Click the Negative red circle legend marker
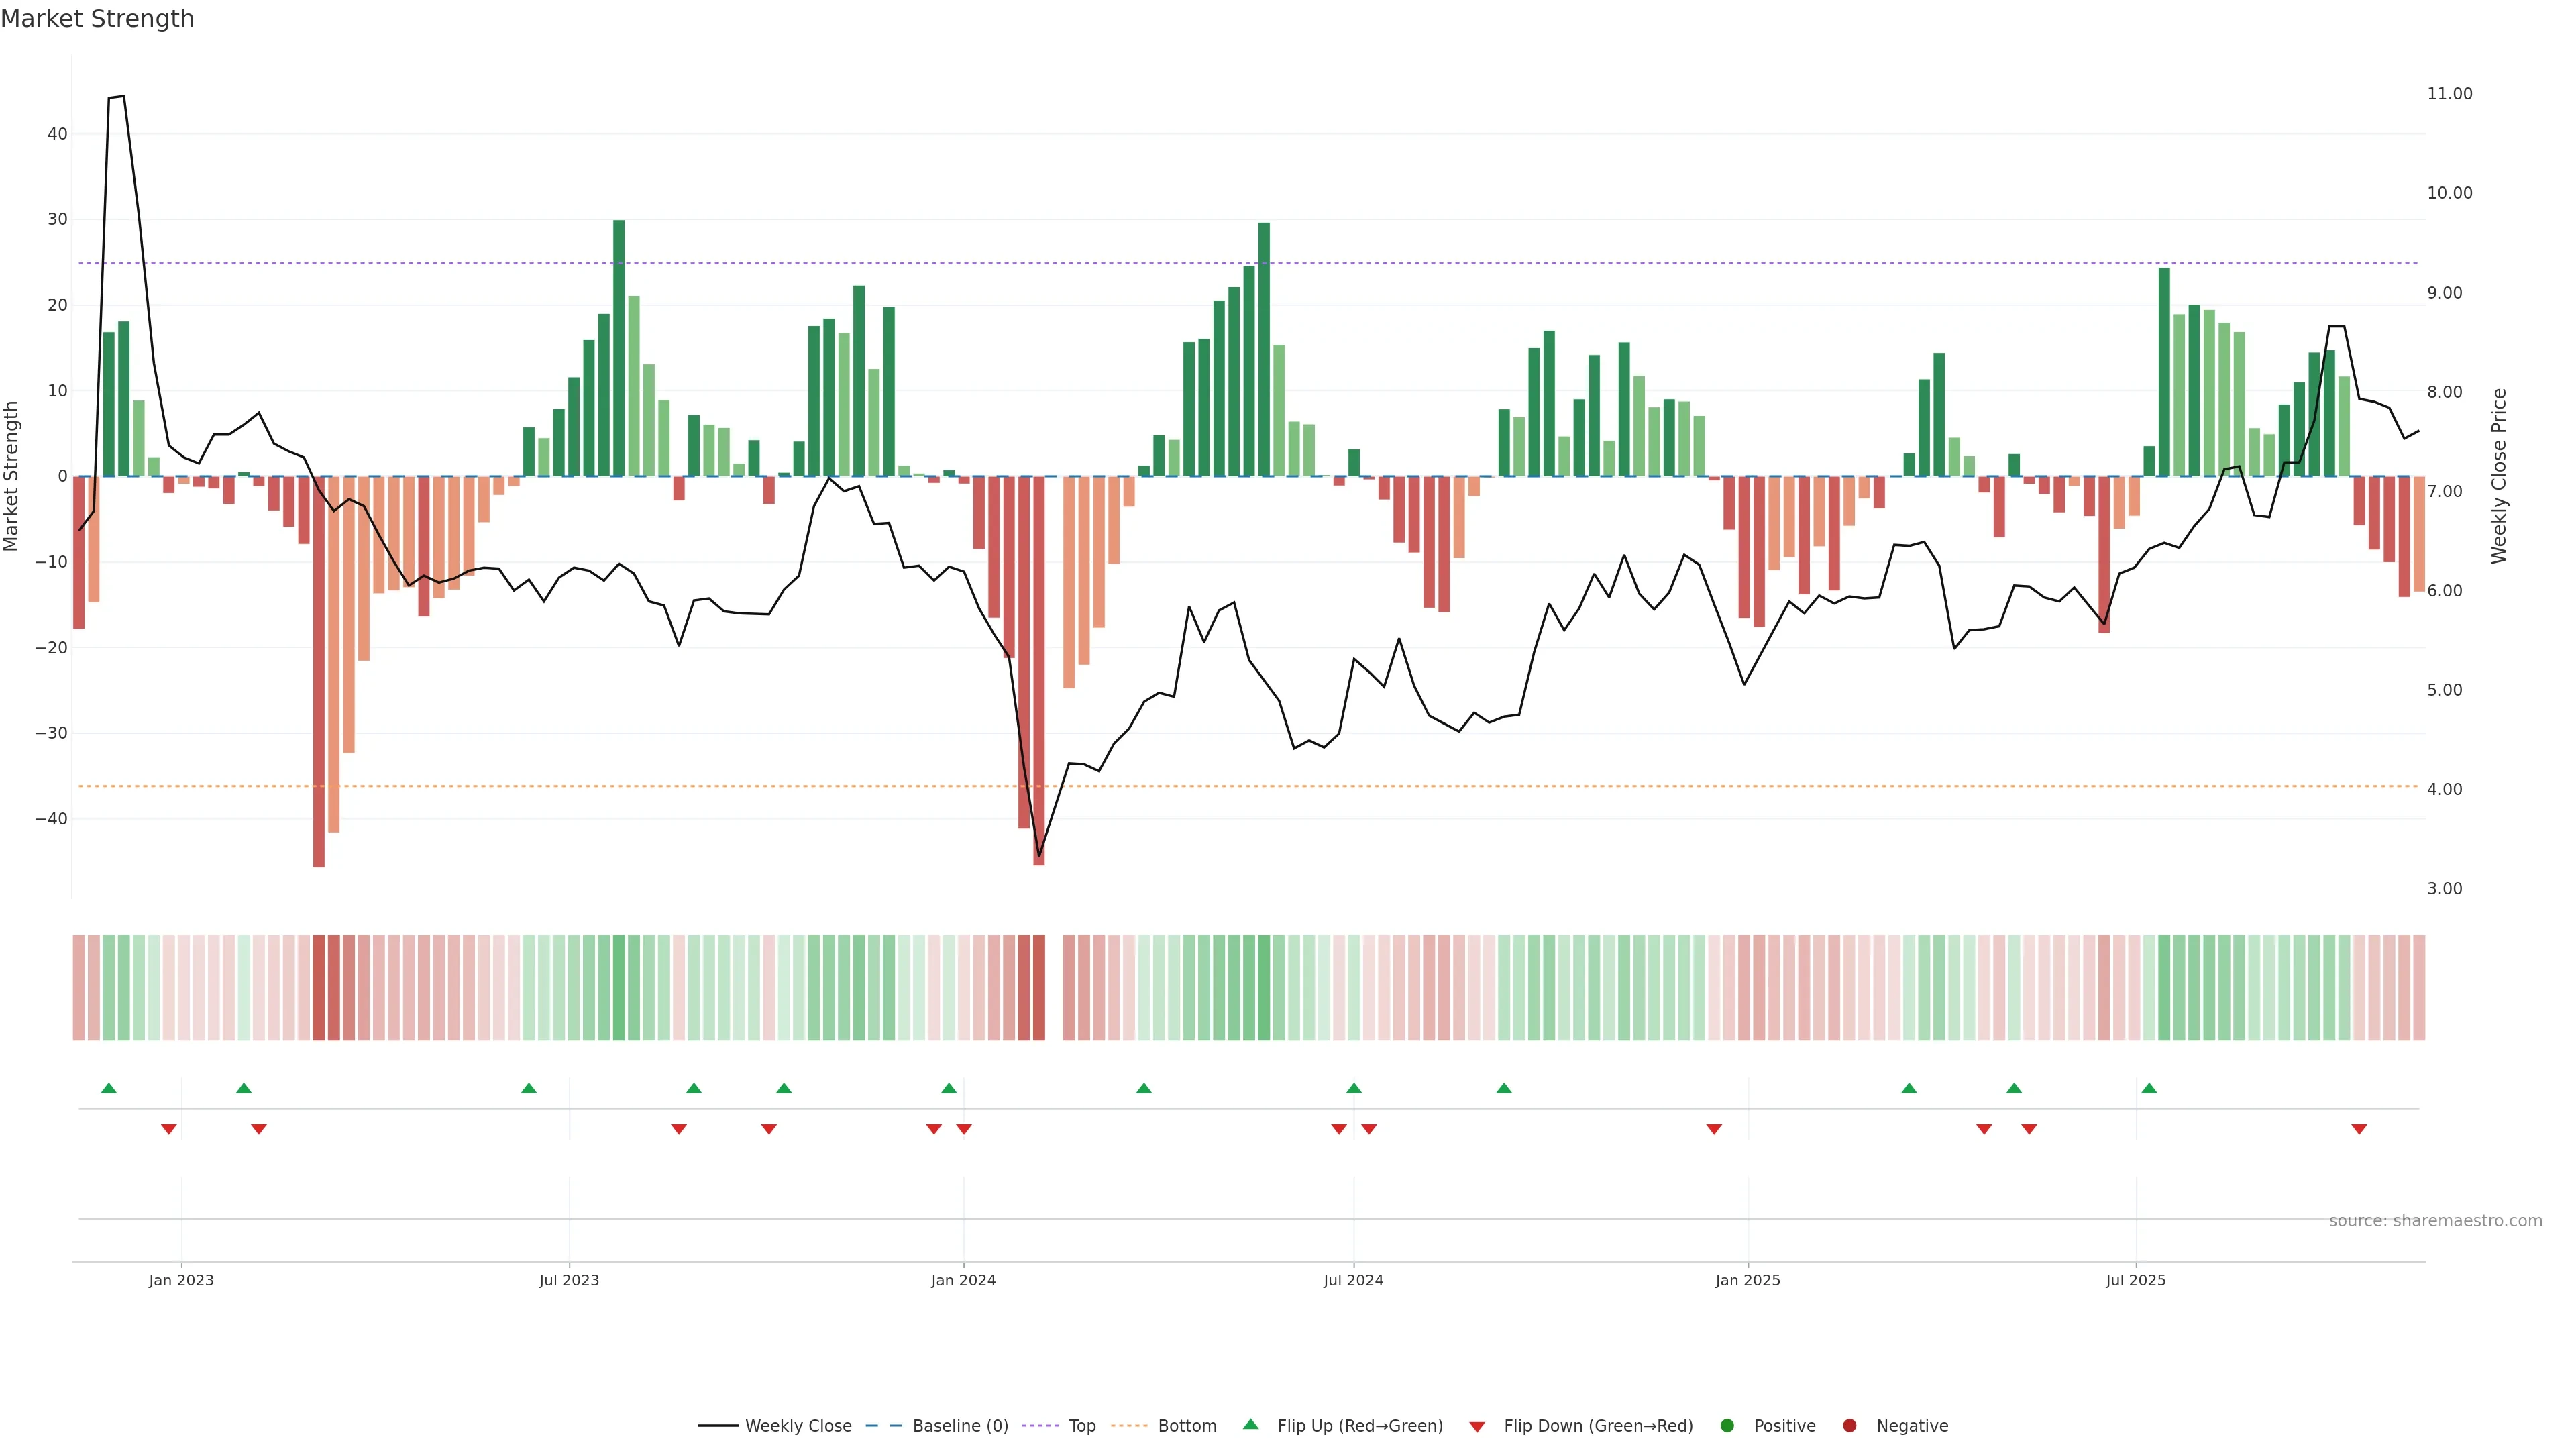 (x=1849, y=1426)
